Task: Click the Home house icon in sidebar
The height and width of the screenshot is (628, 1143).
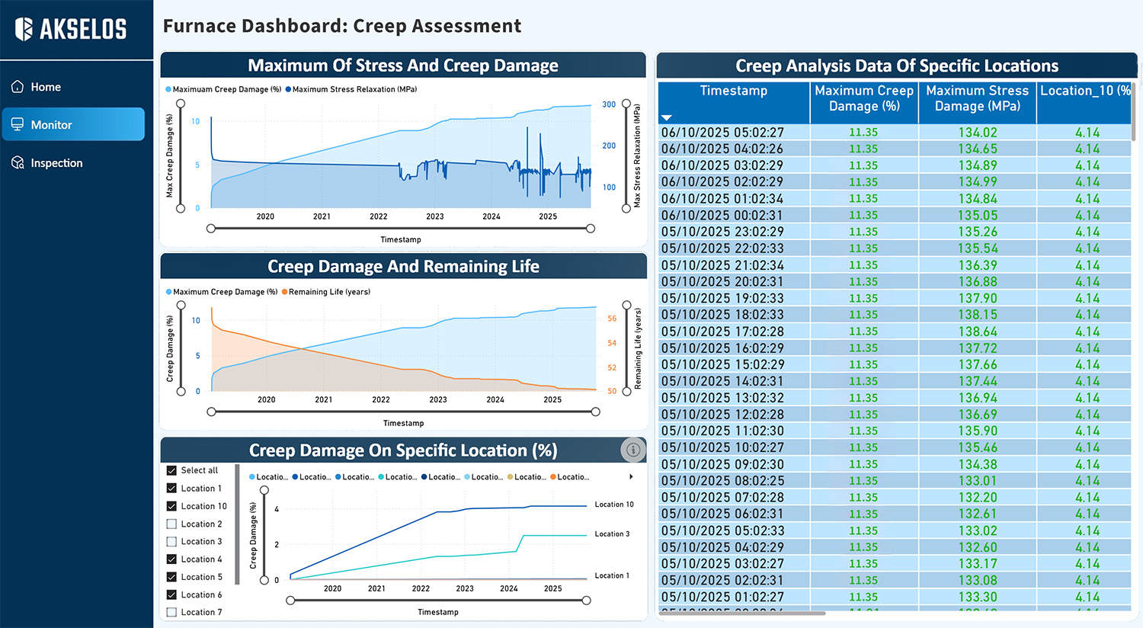Action: click(18, 87)
